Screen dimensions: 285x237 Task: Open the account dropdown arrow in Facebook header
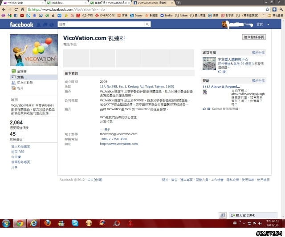tap(268, 24)
